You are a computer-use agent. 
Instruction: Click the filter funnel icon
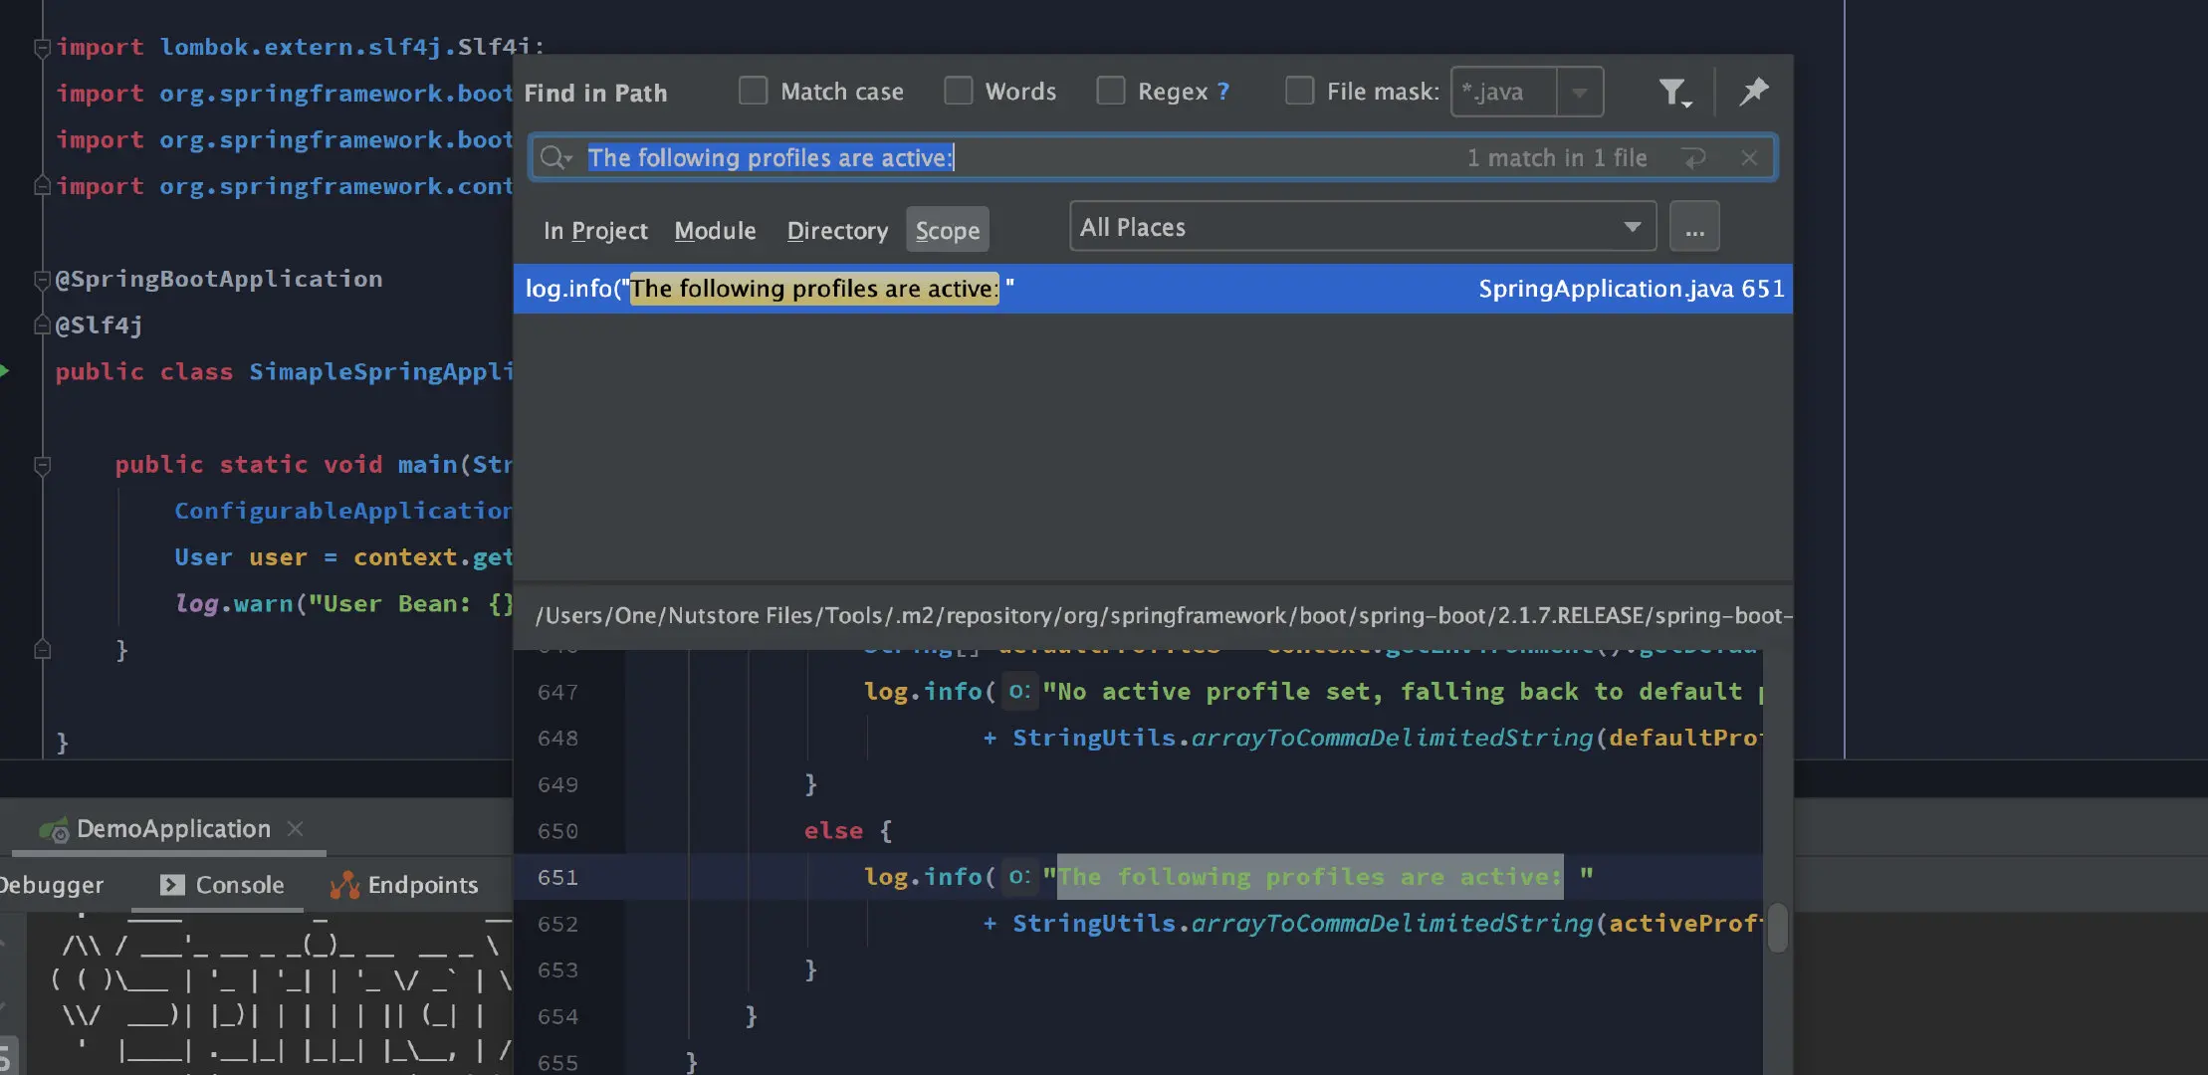pyautogui.click(x=1674, y=93)
